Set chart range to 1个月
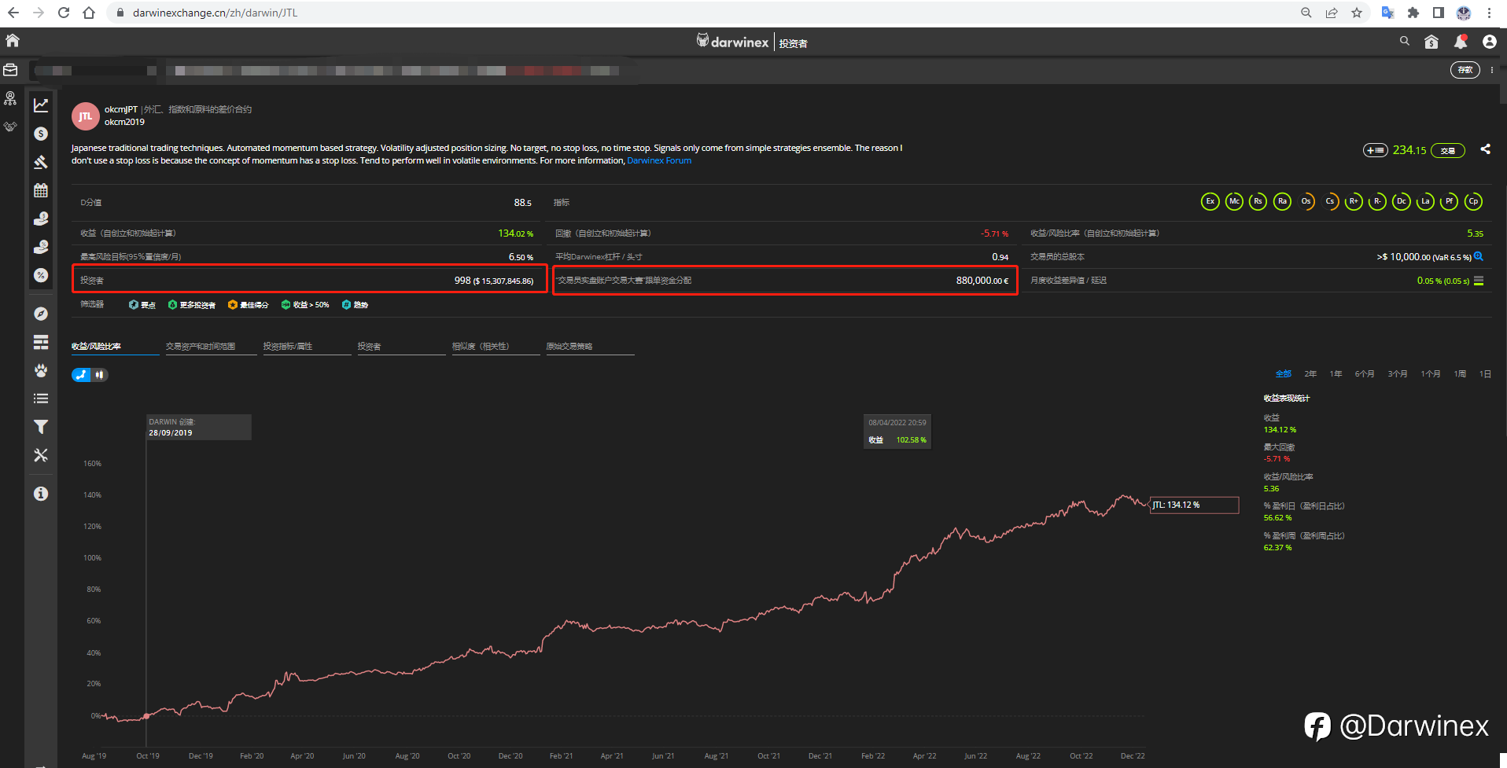1507x768 pixels. pyautogui.click(x=1431, y=374)
